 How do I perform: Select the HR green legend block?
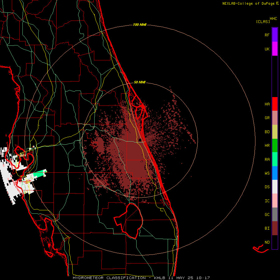pyautogui.click(x=275, y=146)
